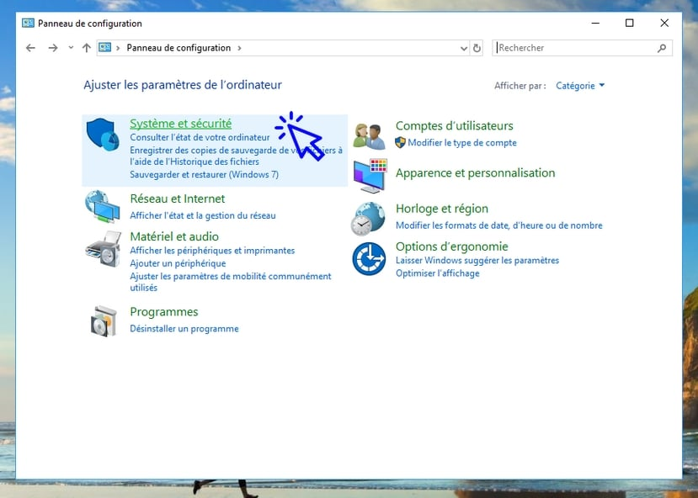Click the title bar Control Panel icon
This screenshot has width=698, height=498.
coord(28,23)
